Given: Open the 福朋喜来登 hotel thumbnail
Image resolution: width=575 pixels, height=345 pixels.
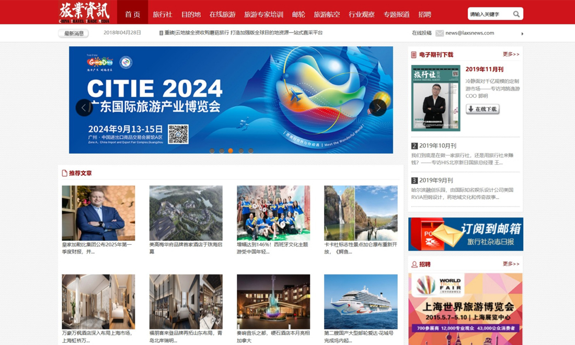Looking at the screenshot, I should point(186,302).
